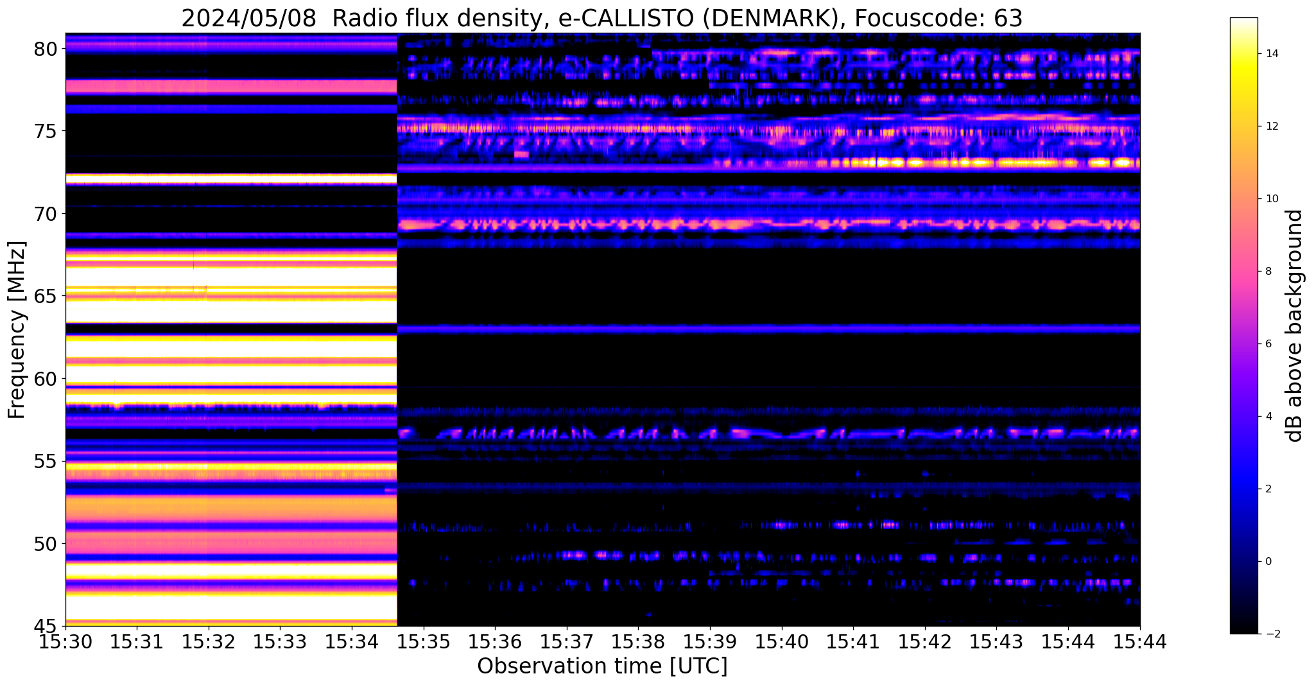Click the 50 MHz frequency tick label
Image resolution: width=1314 pixels, height=685 pixels.
click(45, 544)
